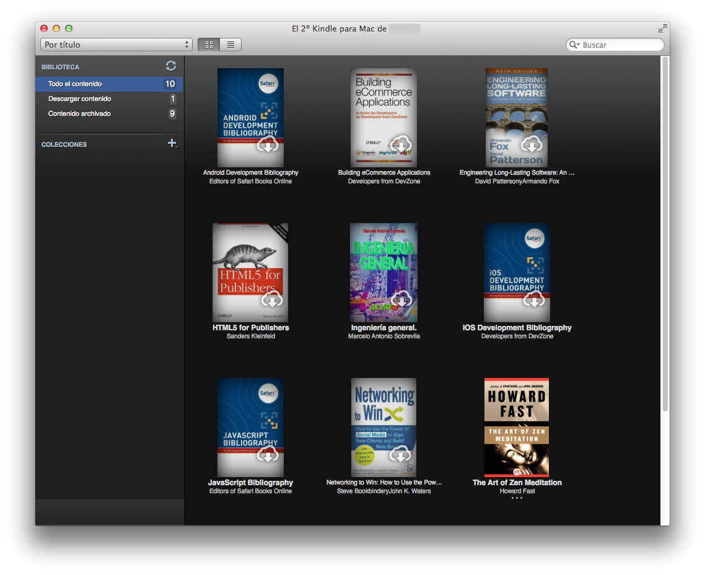The image size is (705, 575).
Task: Click the 'JavaScript Bibliography' title text
Action: pos(250,483)
